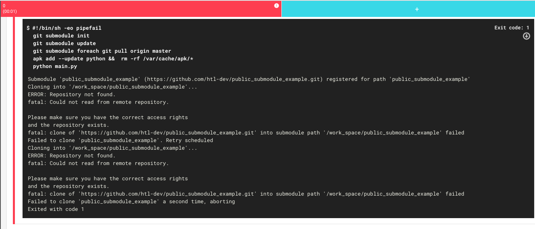Viewport: 535px width, 229px height.
Task: Click the red status bar left of terminal
Action: (x=14, y=120)
